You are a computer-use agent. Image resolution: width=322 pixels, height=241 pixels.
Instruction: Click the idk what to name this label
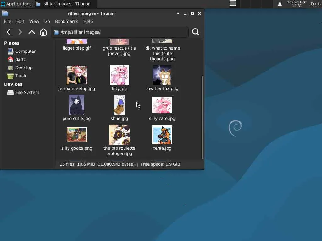(162, 53)
